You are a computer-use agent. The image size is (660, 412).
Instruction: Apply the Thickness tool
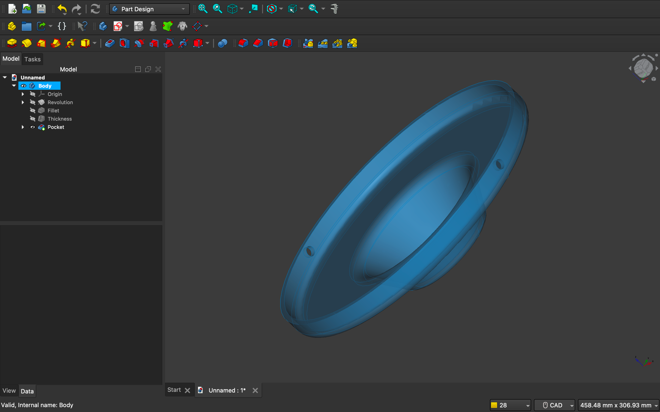tap(287, 43)
